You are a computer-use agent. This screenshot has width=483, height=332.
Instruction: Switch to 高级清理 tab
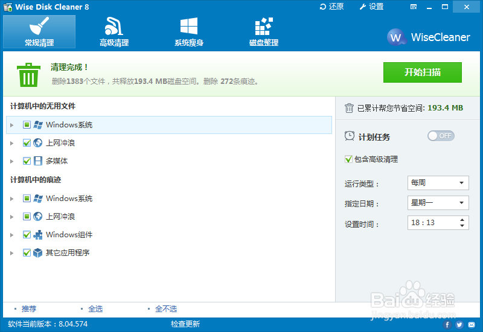coord(114,32)
